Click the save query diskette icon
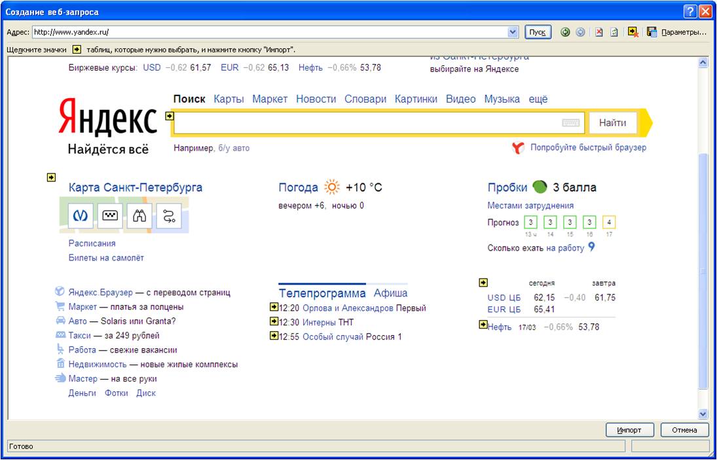 click(x=652, y=33)
